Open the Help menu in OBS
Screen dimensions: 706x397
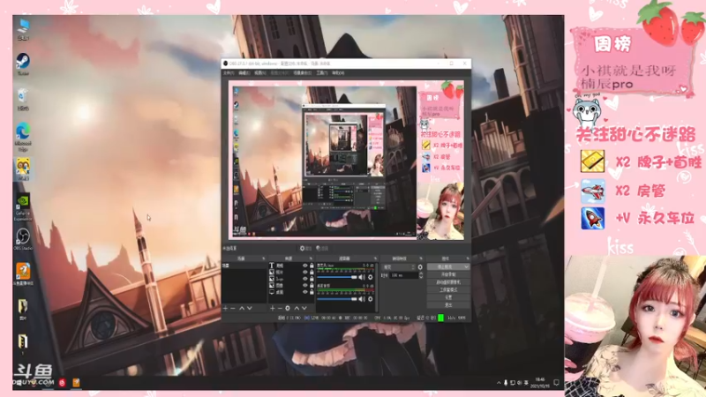tap(338, 73)
